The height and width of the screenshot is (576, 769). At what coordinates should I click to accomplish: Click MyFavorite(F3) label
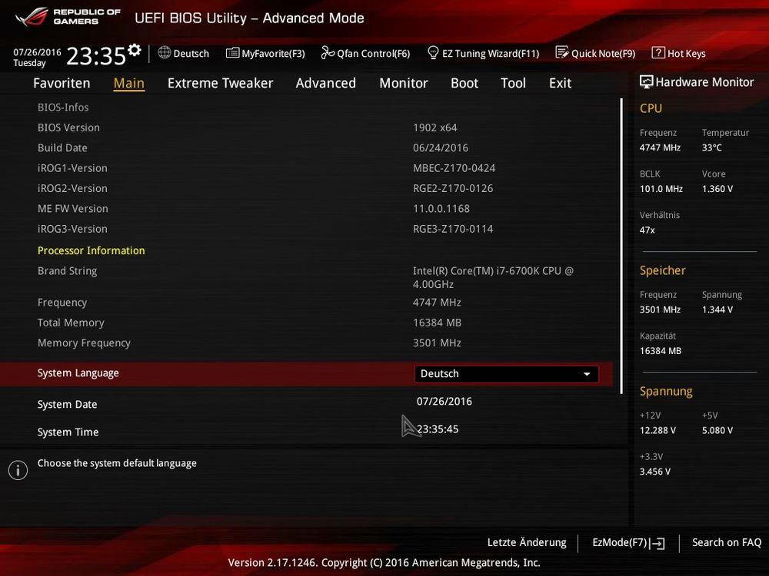coord(273,54)
